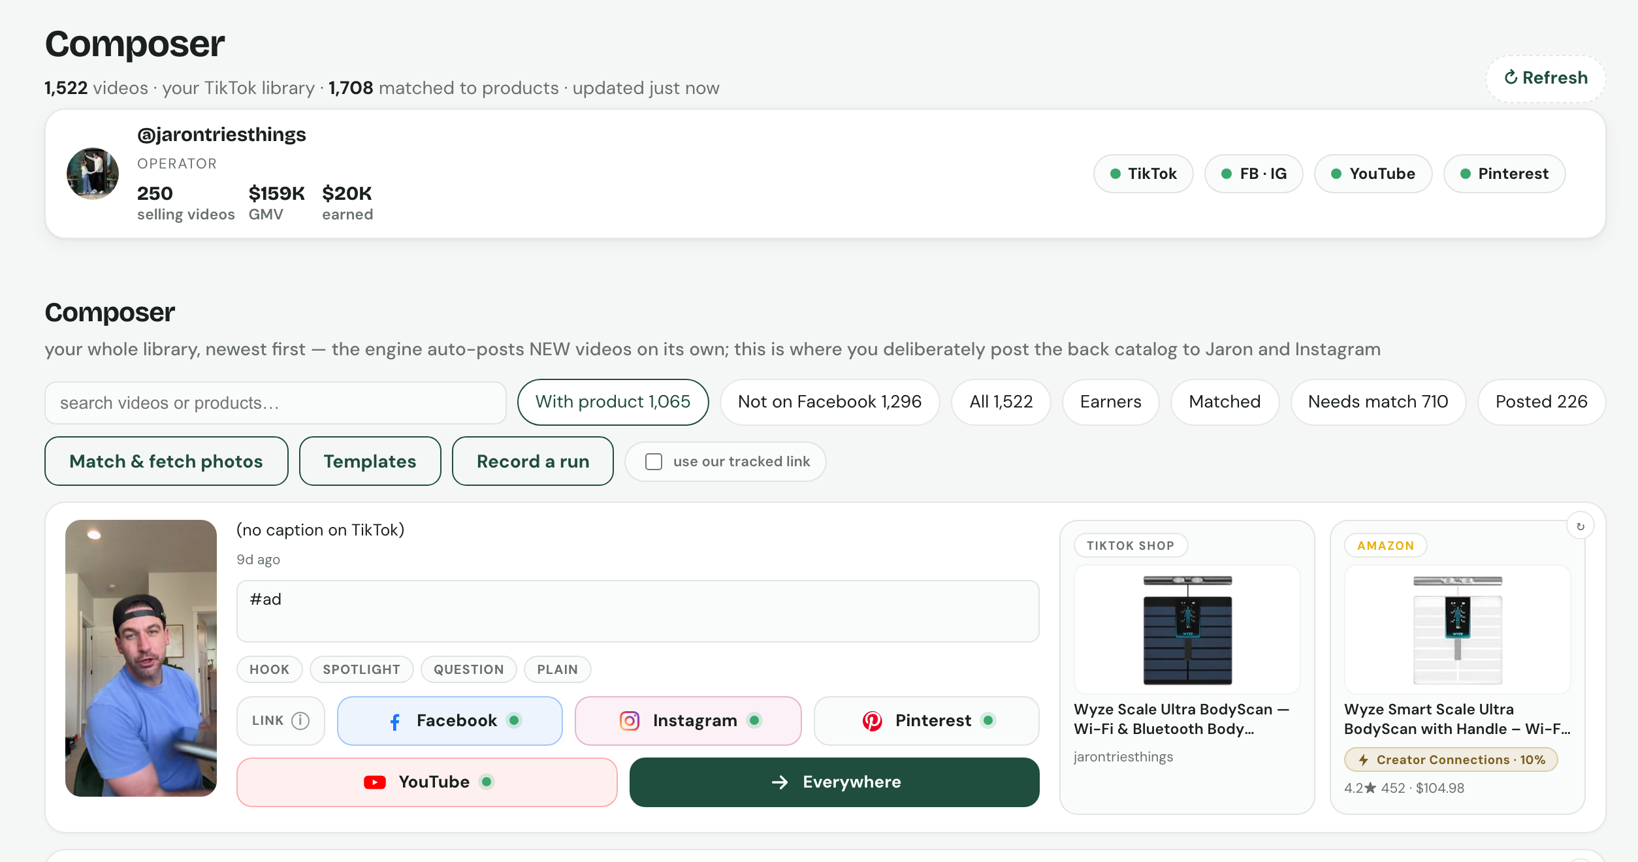The image size is (1638, 862).
Task: Show All 1,522 videos filter
Action: click(1001, 402)
